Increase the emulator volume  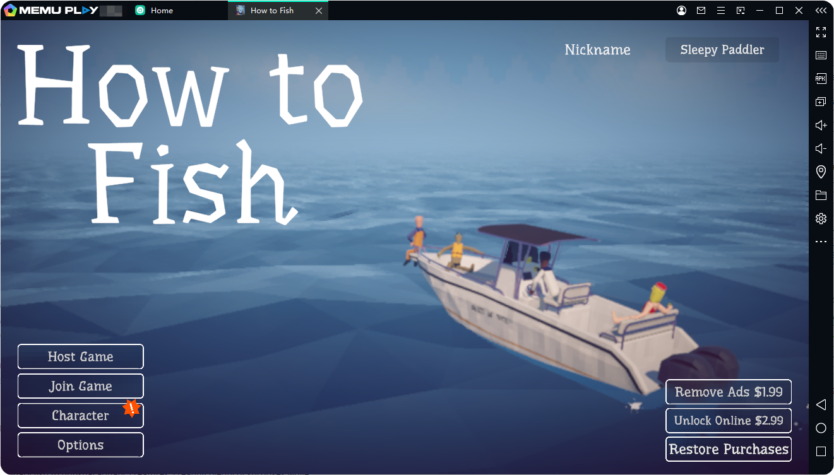click(821, 126)
